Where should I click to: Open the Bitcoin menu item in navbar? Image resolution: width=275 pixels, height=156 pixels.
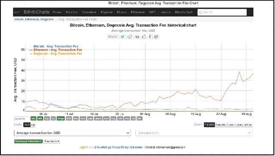[x=121, y=12]
